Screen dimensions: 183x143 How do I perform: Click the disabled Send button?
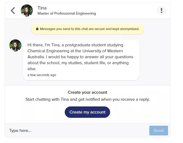click(x=159, y=131)
